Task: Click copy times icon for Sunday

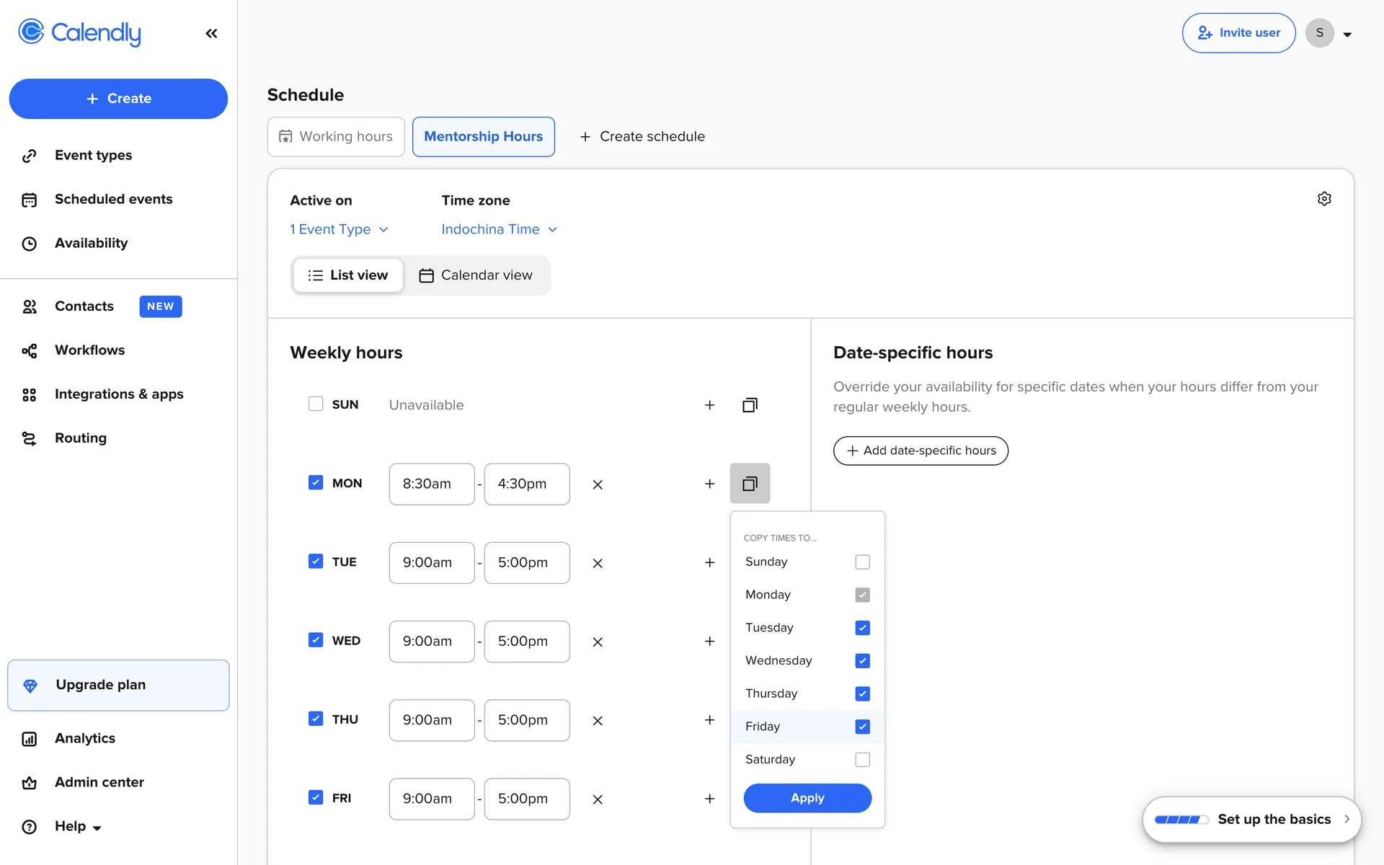Action: coord(750,405)
